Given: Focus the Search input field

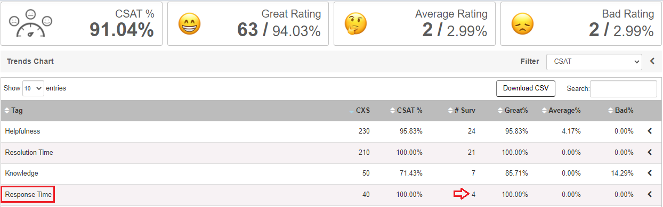Looking at the screenshot, I should [x=624, y=89].
